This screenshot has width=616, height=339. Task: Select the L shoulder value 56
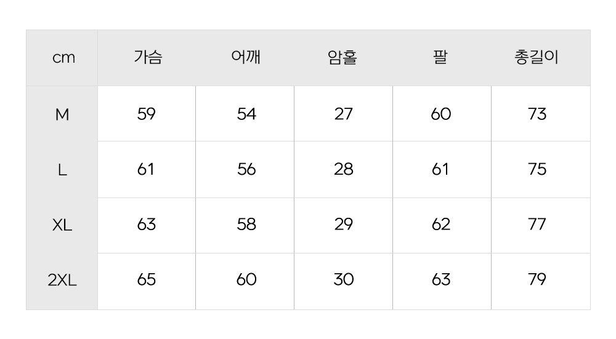pos(246,169)
